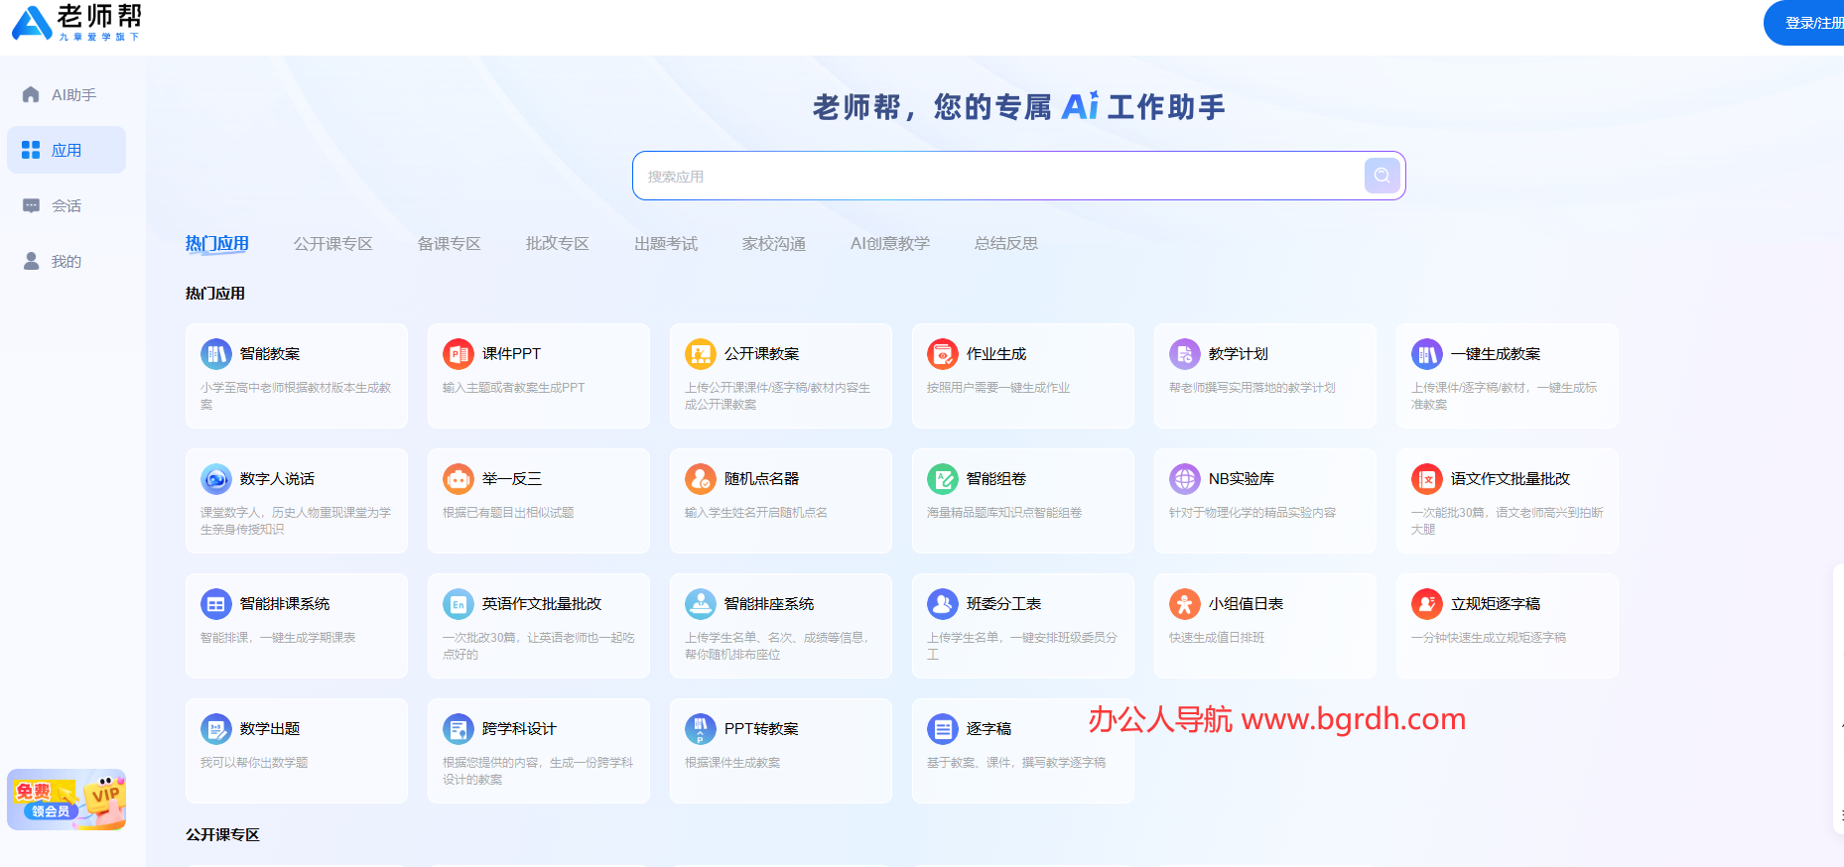
Task: Select the AI创意教学 tab
Action: point(889,244)
